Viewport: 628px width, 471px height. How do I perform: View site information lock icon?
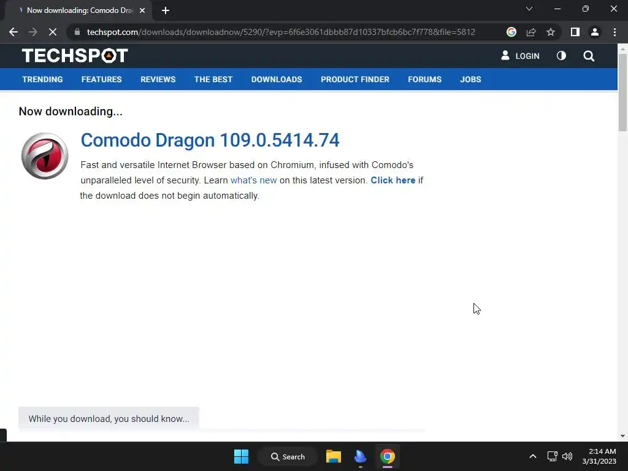tap(77, 32)
